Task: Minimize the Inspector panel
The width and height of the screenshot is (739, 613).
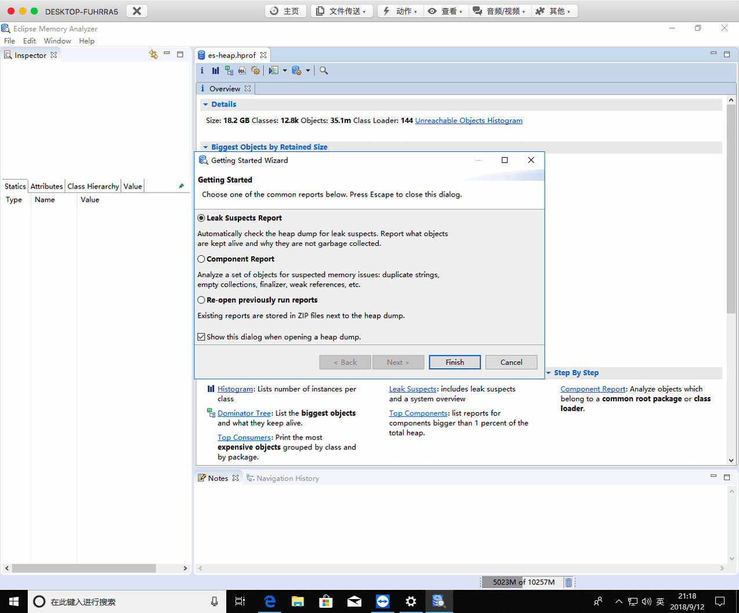Action: [167, 54]
